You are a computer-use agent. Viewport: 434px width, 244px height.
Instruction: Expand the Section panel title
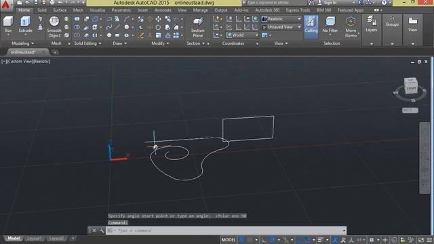(195, 43)
